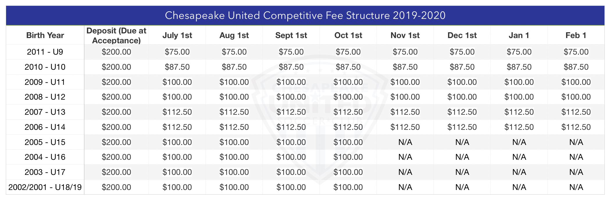Select the Birth Year column header
Image resolution: width=610 pixels, height=201 pixels.
pos(45,35)
